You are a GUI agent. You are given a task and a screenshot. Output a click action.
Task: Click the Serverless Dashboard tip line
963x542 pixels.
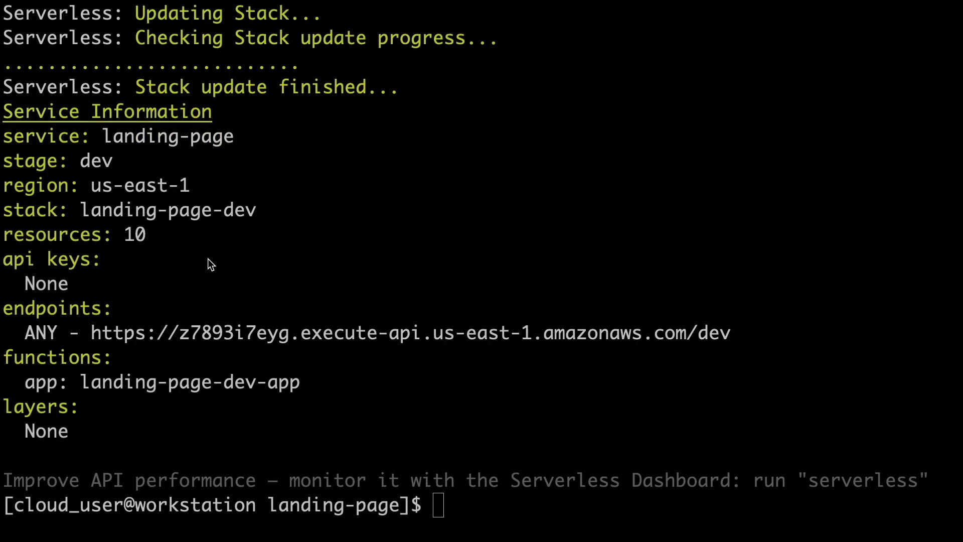[x=465, y=481]
